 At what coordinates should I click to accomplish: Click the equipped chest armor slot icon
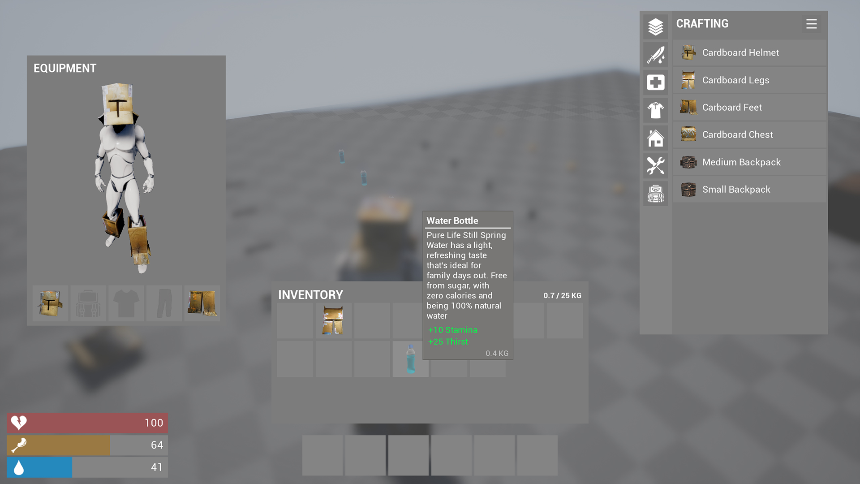(x=125, y=303)
